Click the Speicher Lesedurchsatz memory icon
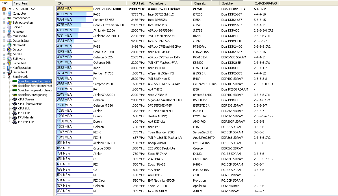 [x=15, y=81]
